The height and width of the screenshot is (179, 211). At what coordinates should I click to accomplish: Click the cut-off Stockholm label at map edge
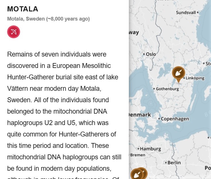pyautogui.click(x=208, y=64)
